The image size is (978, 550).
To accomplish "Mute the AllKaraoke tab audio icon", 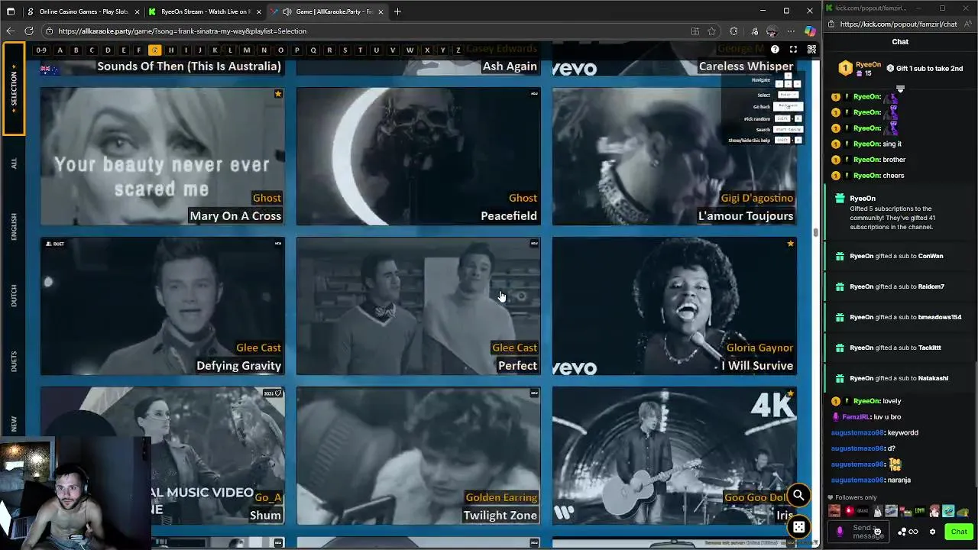I will tap(287, 11).
